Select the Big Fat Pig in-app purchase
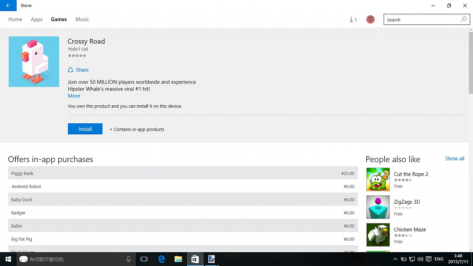 pos(183,239)
